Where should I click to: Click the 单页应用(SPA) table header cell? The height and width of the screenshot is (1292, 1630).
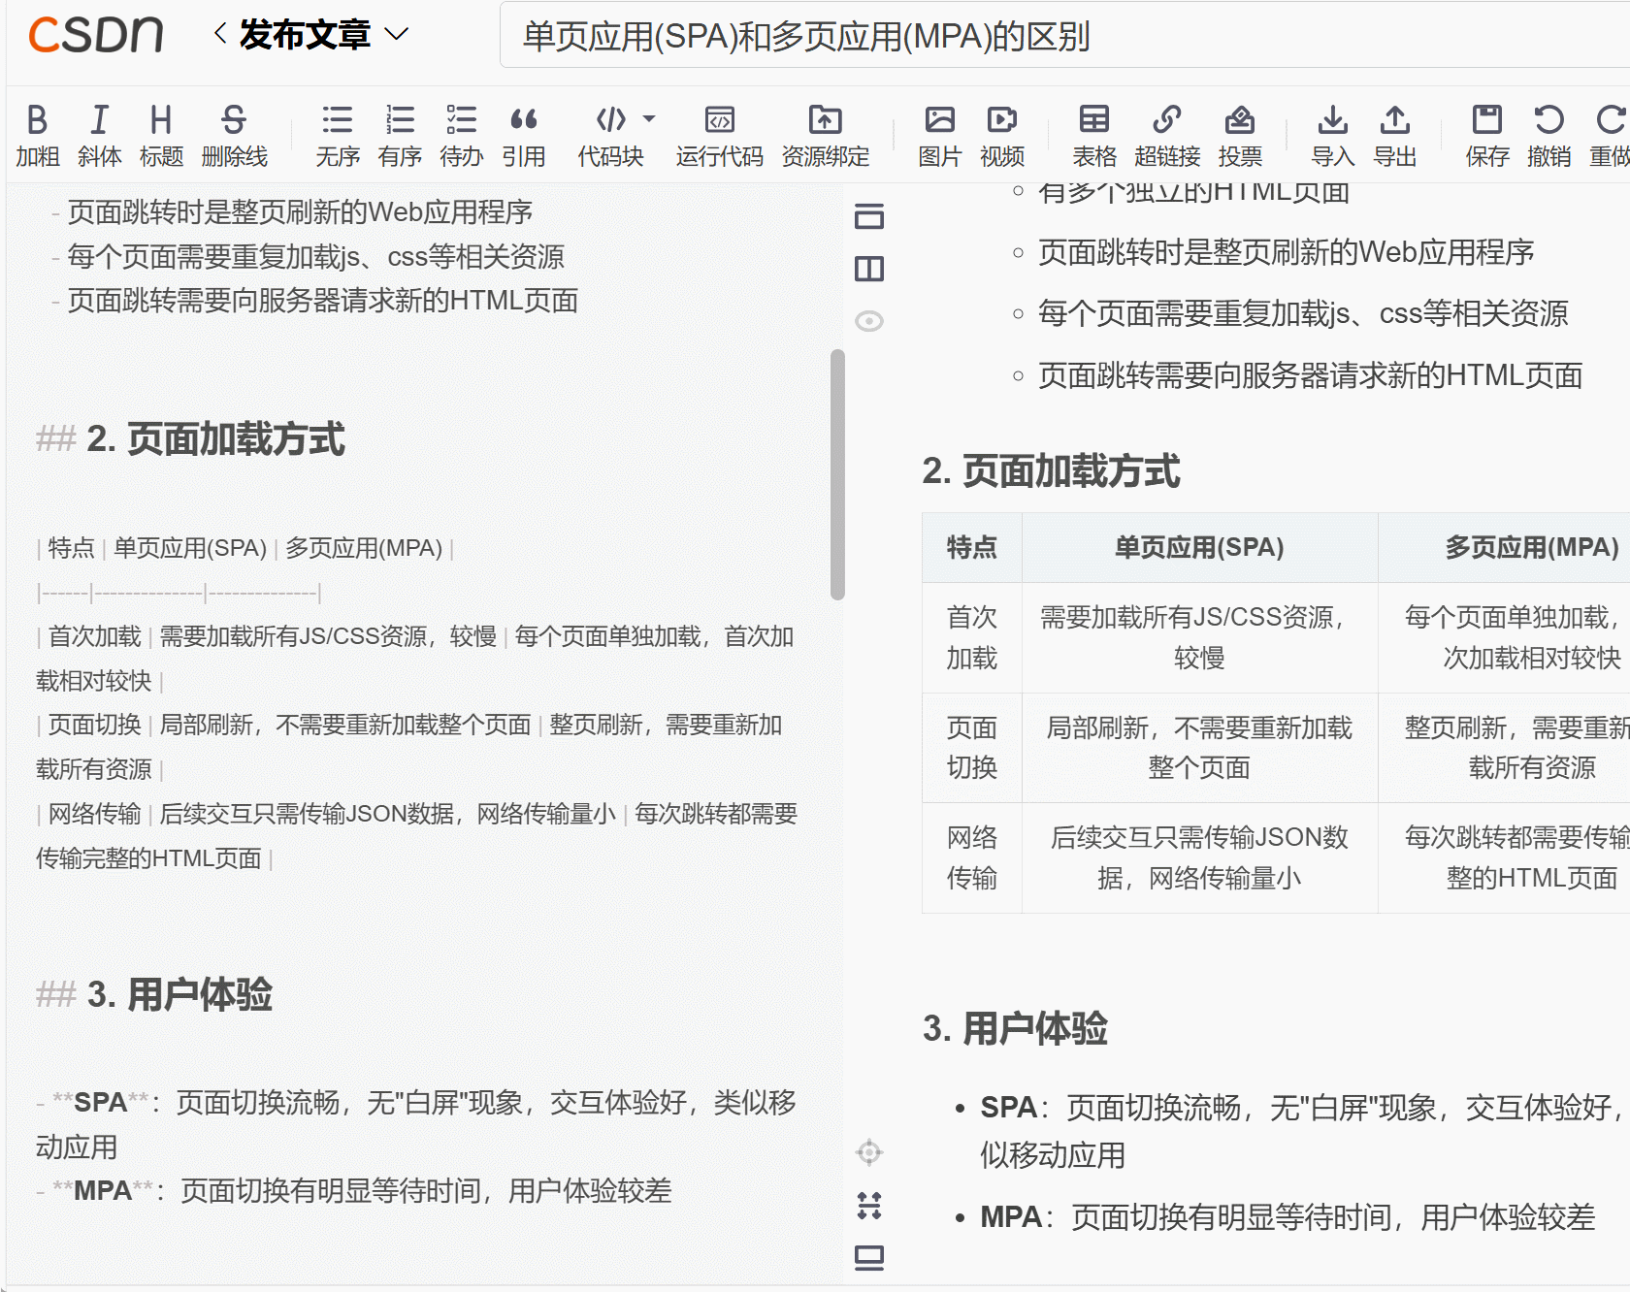1199,547
